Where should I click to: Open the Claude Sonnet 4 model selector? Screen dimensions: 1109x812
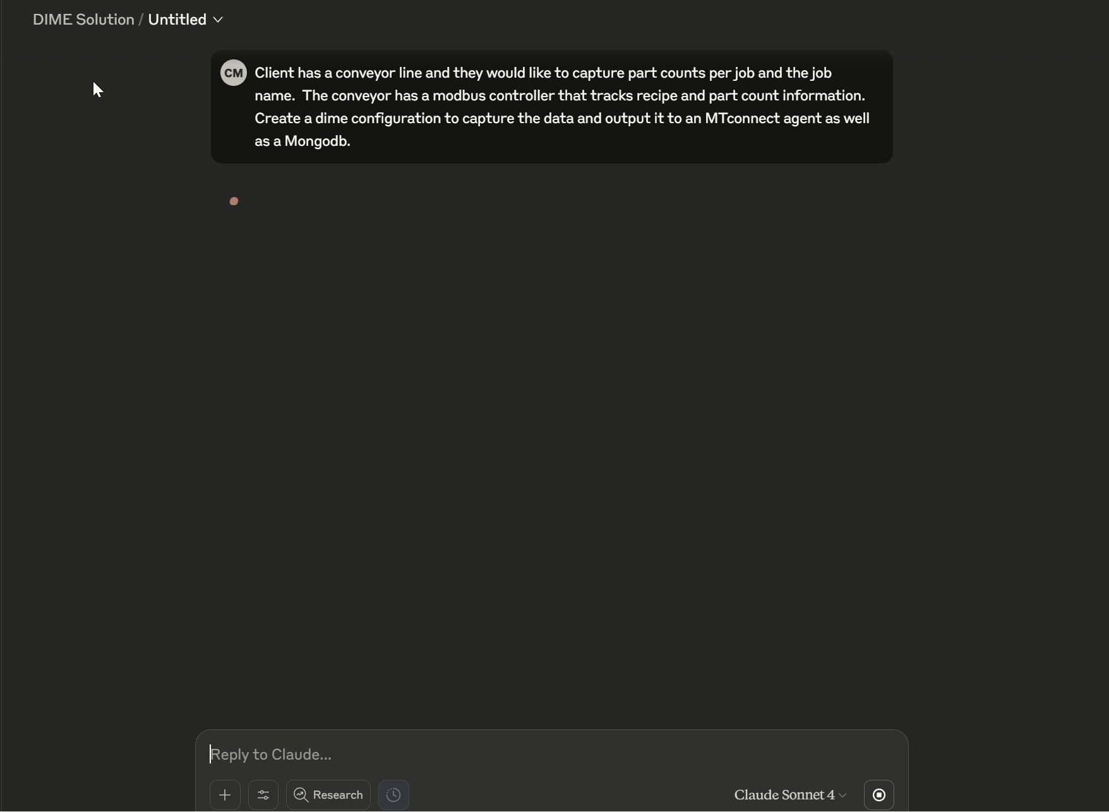784,795
